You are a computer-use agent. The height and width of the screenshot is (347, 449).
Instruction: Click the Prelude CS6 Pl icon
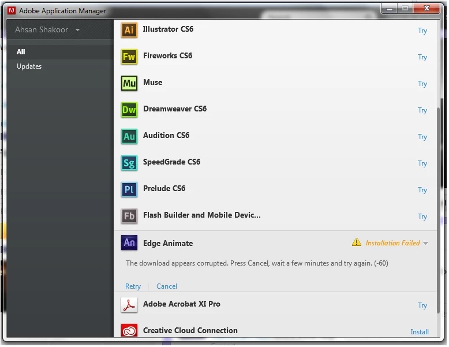tap(129, 190)
